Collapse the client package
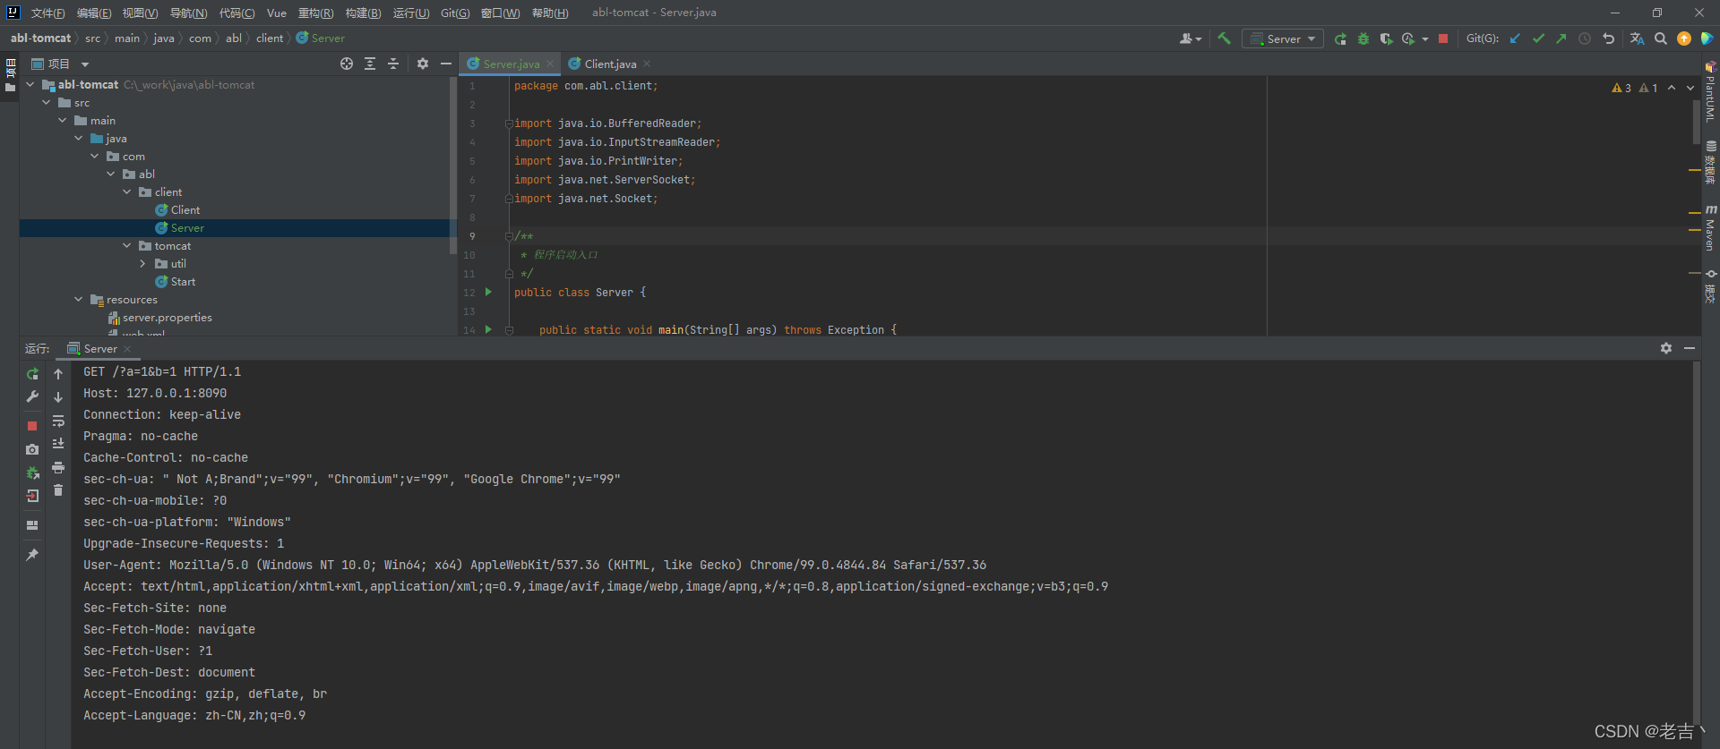Image resolution: width=1720 pixels, height=749 pixels. [127, 192]
